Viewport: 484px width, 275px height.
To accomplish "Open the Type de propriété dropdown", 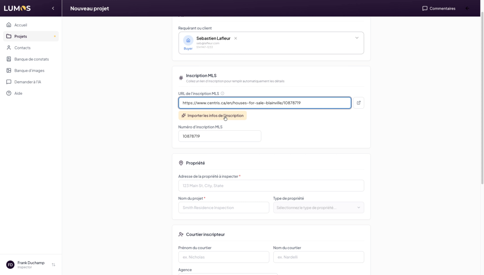I will point(318,208).
